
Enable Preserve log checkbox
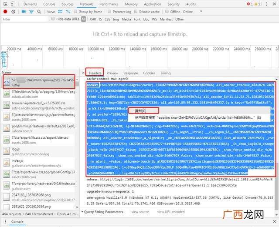click(x=109, y=12)
